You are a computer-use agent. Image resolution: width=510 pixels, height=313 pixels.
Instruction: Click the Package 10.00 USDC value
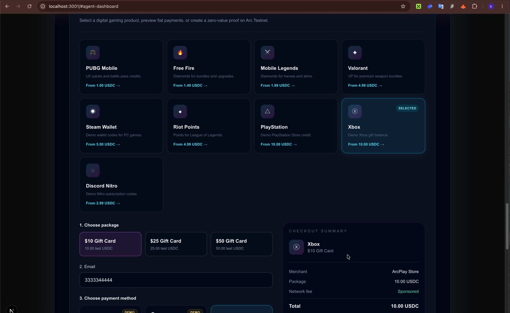point(407,282)
